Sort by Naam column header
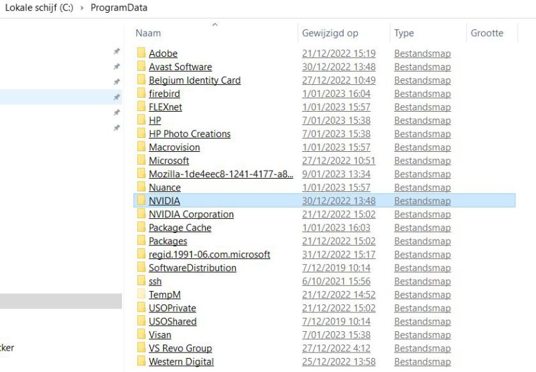The image size is (536, 372). (x=148, y=33)
